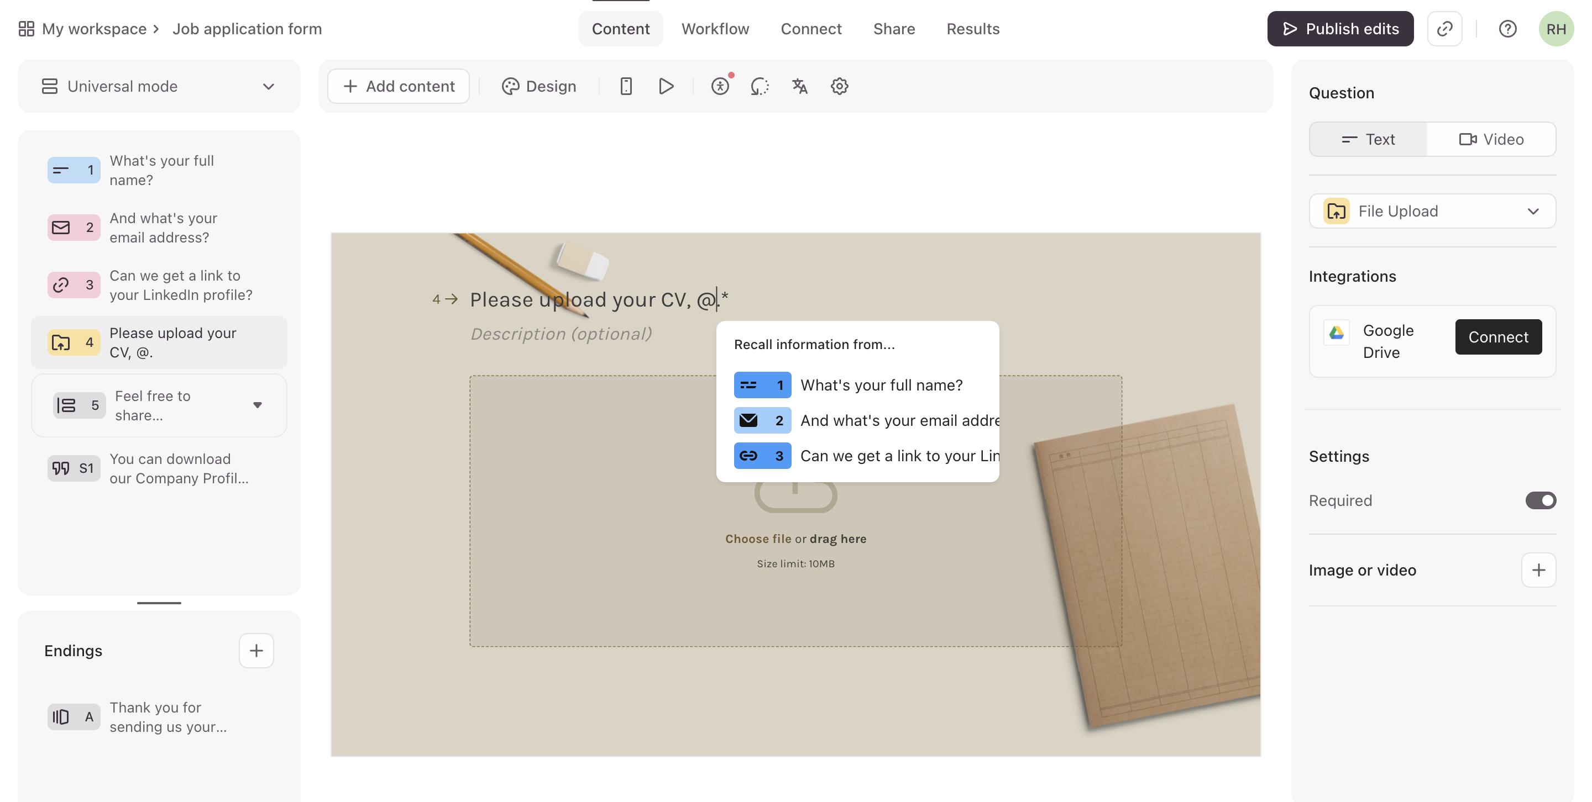The image size is (1592, 802).
Task: Connect Google Drive integration
Action: pos(1497,337)
